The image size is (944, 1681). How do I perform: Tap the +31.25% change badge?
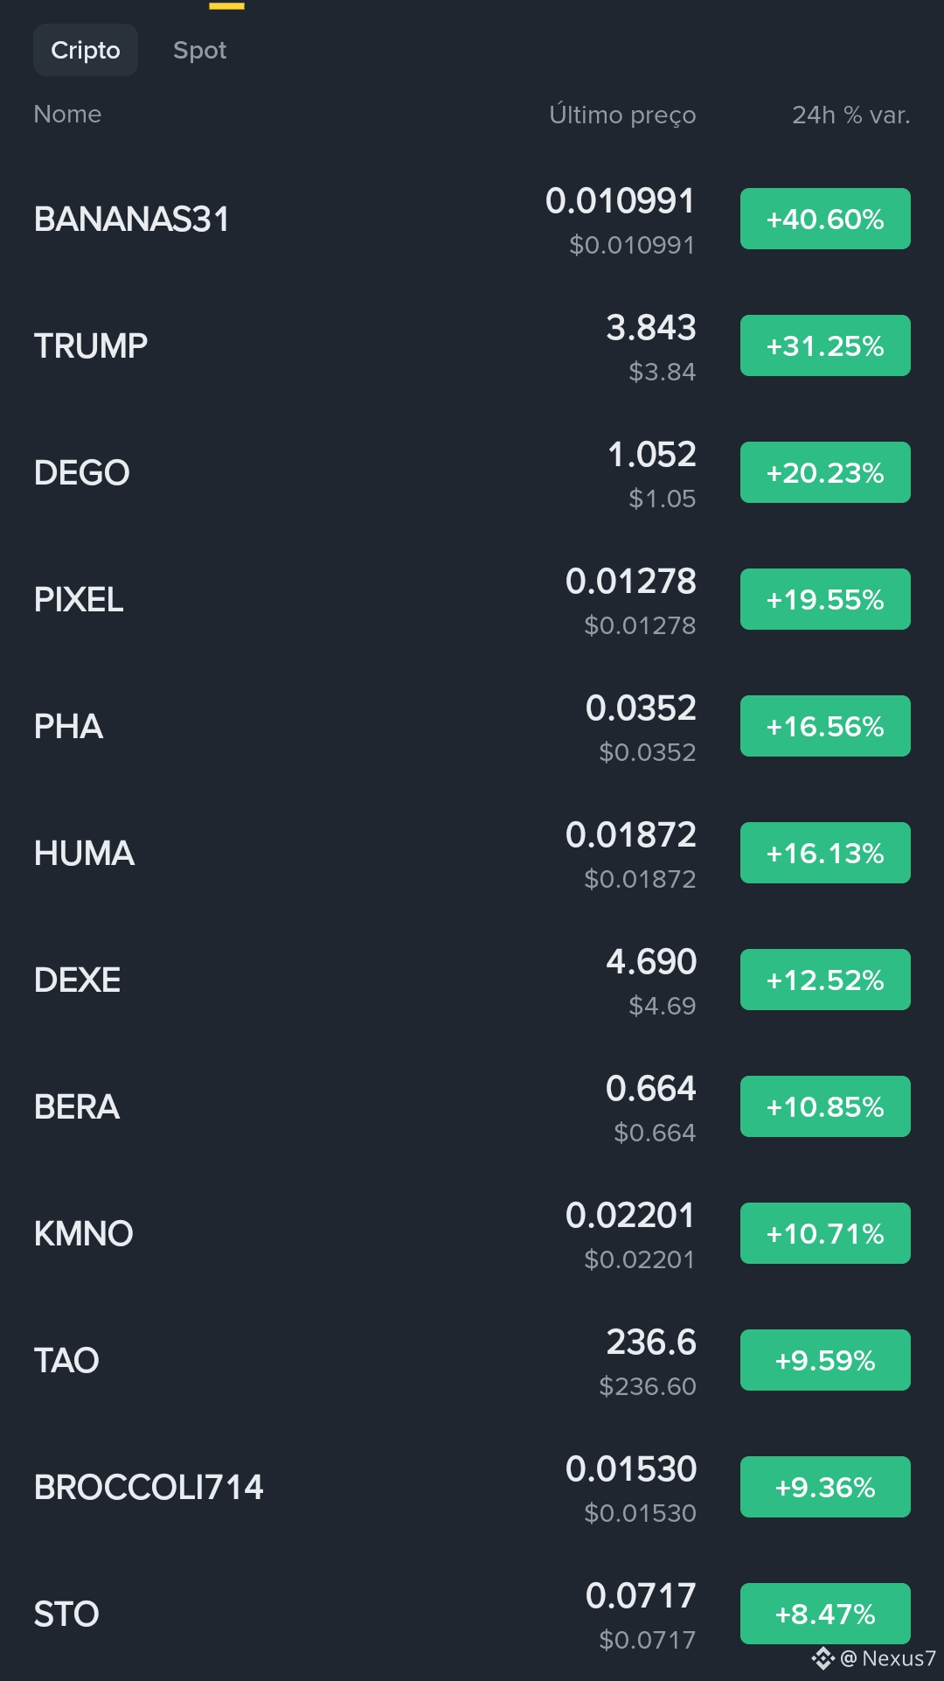825,345
